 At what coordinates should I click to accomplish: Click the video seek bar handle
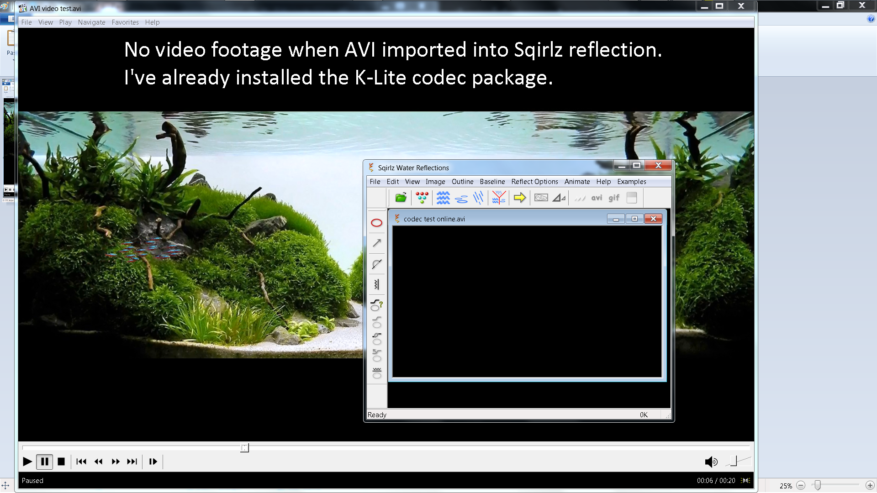(x=245, y=448)
